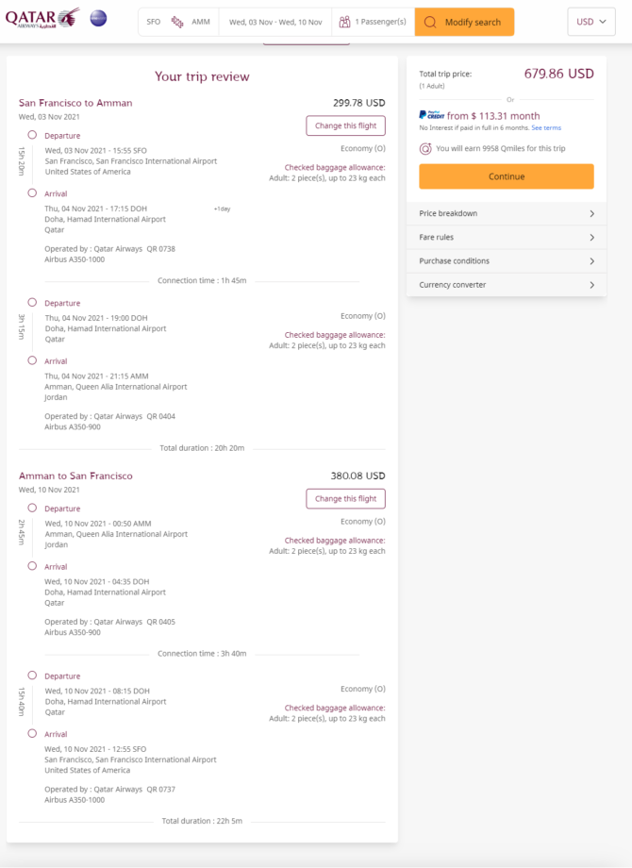Open the See terms link
Screen dimensions: 632x868
tap(546, 128)
